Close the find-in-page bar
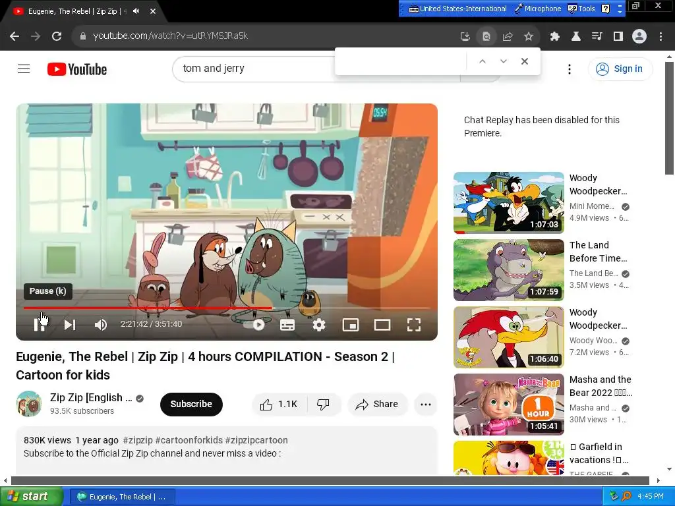Screen dimensions: 675x506 pos(524,61)
